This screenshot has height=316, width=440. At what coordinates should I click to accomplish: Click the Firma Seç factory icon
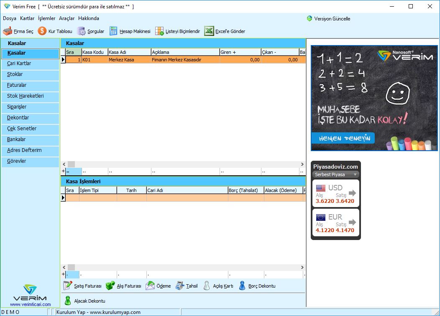[8, 31]
